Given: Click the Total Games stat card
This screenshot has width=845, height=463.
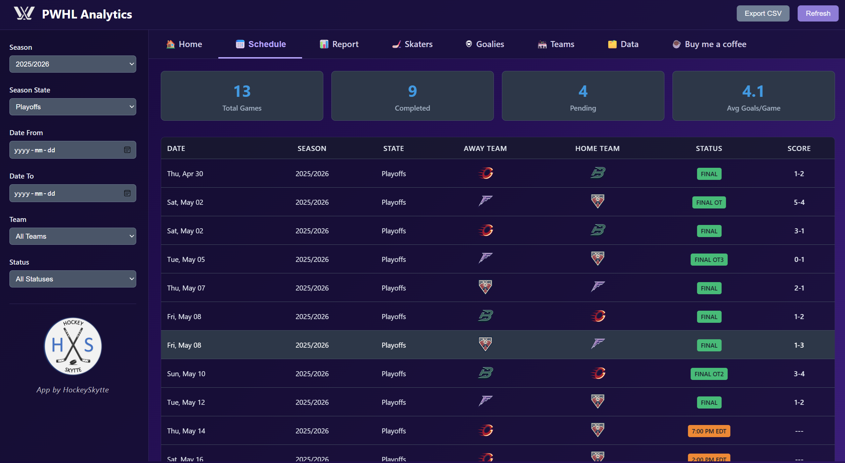Looking at the screenshot, I should click(x=242, y=96).
